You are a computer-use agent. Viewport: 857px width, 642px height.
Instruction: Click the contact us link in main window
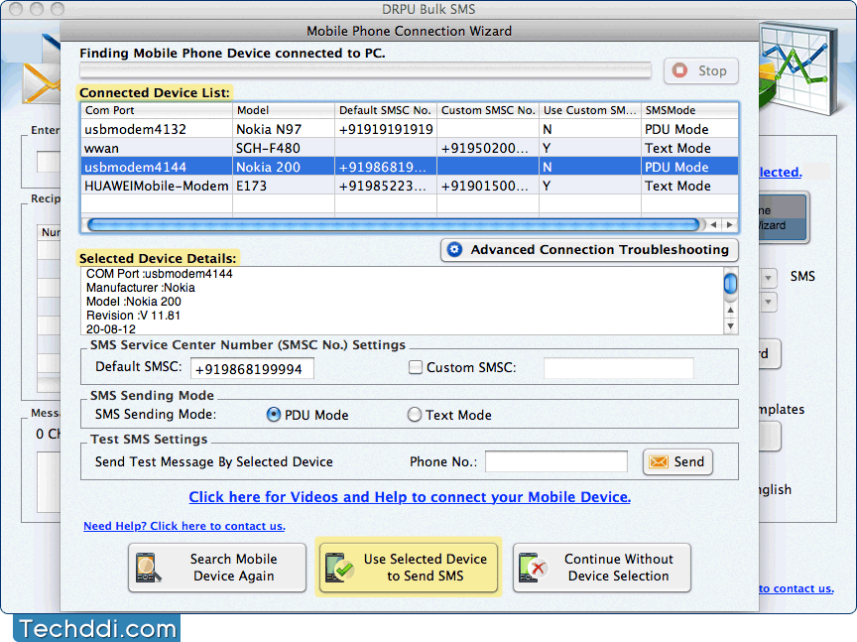796,589
